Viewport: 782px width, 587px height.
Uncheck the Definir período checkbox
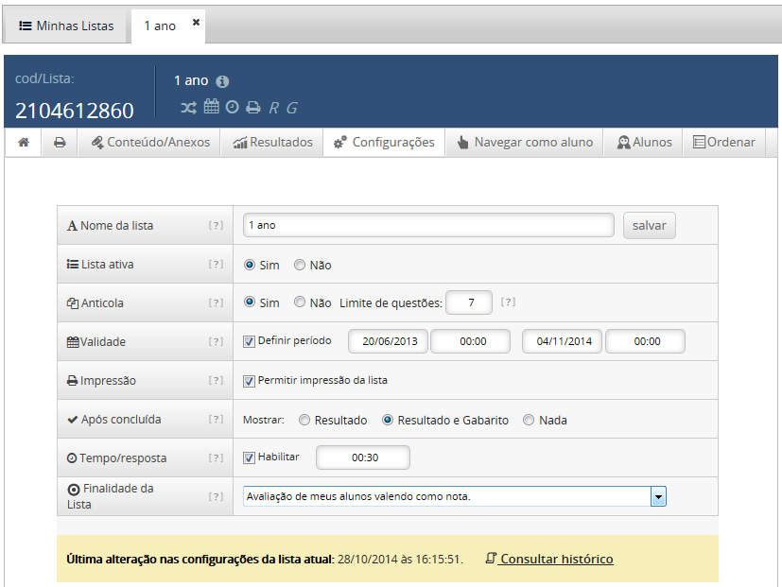[250, 341]
